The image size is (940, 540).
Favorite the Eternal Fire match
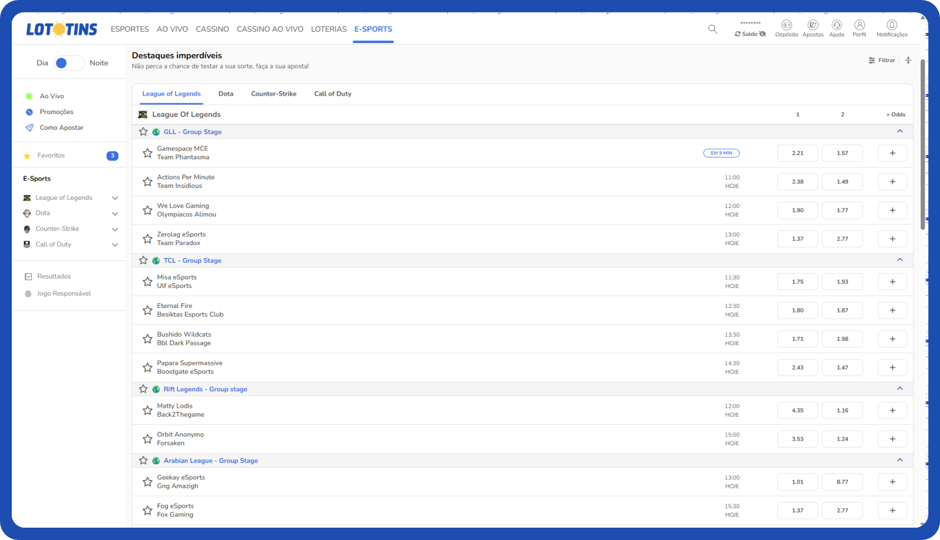[147, 310]
